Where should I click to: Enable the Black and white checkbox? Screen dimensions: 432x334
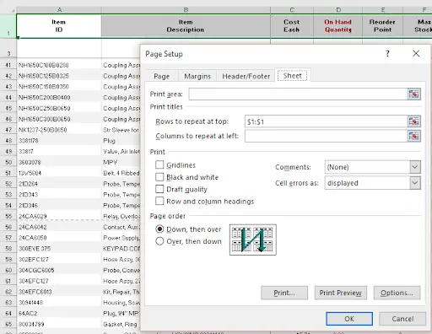coord(159,177)
